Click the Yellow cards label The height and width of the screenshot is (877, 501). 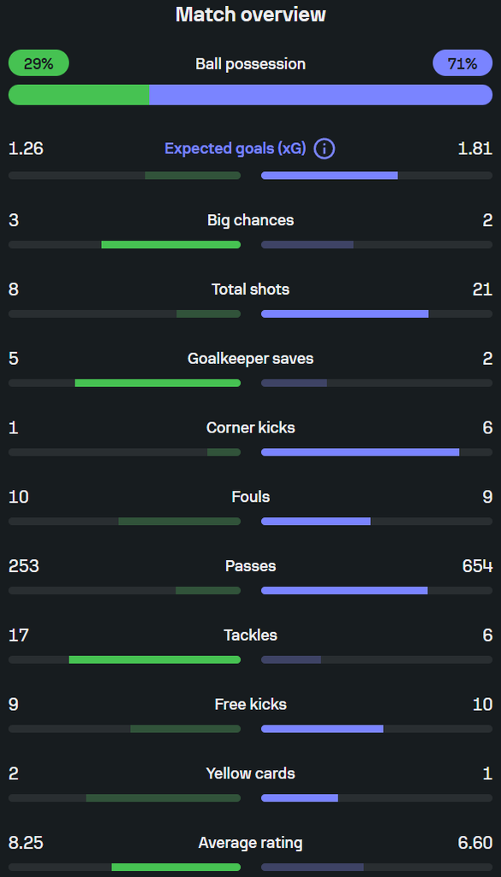coord(250,773)
